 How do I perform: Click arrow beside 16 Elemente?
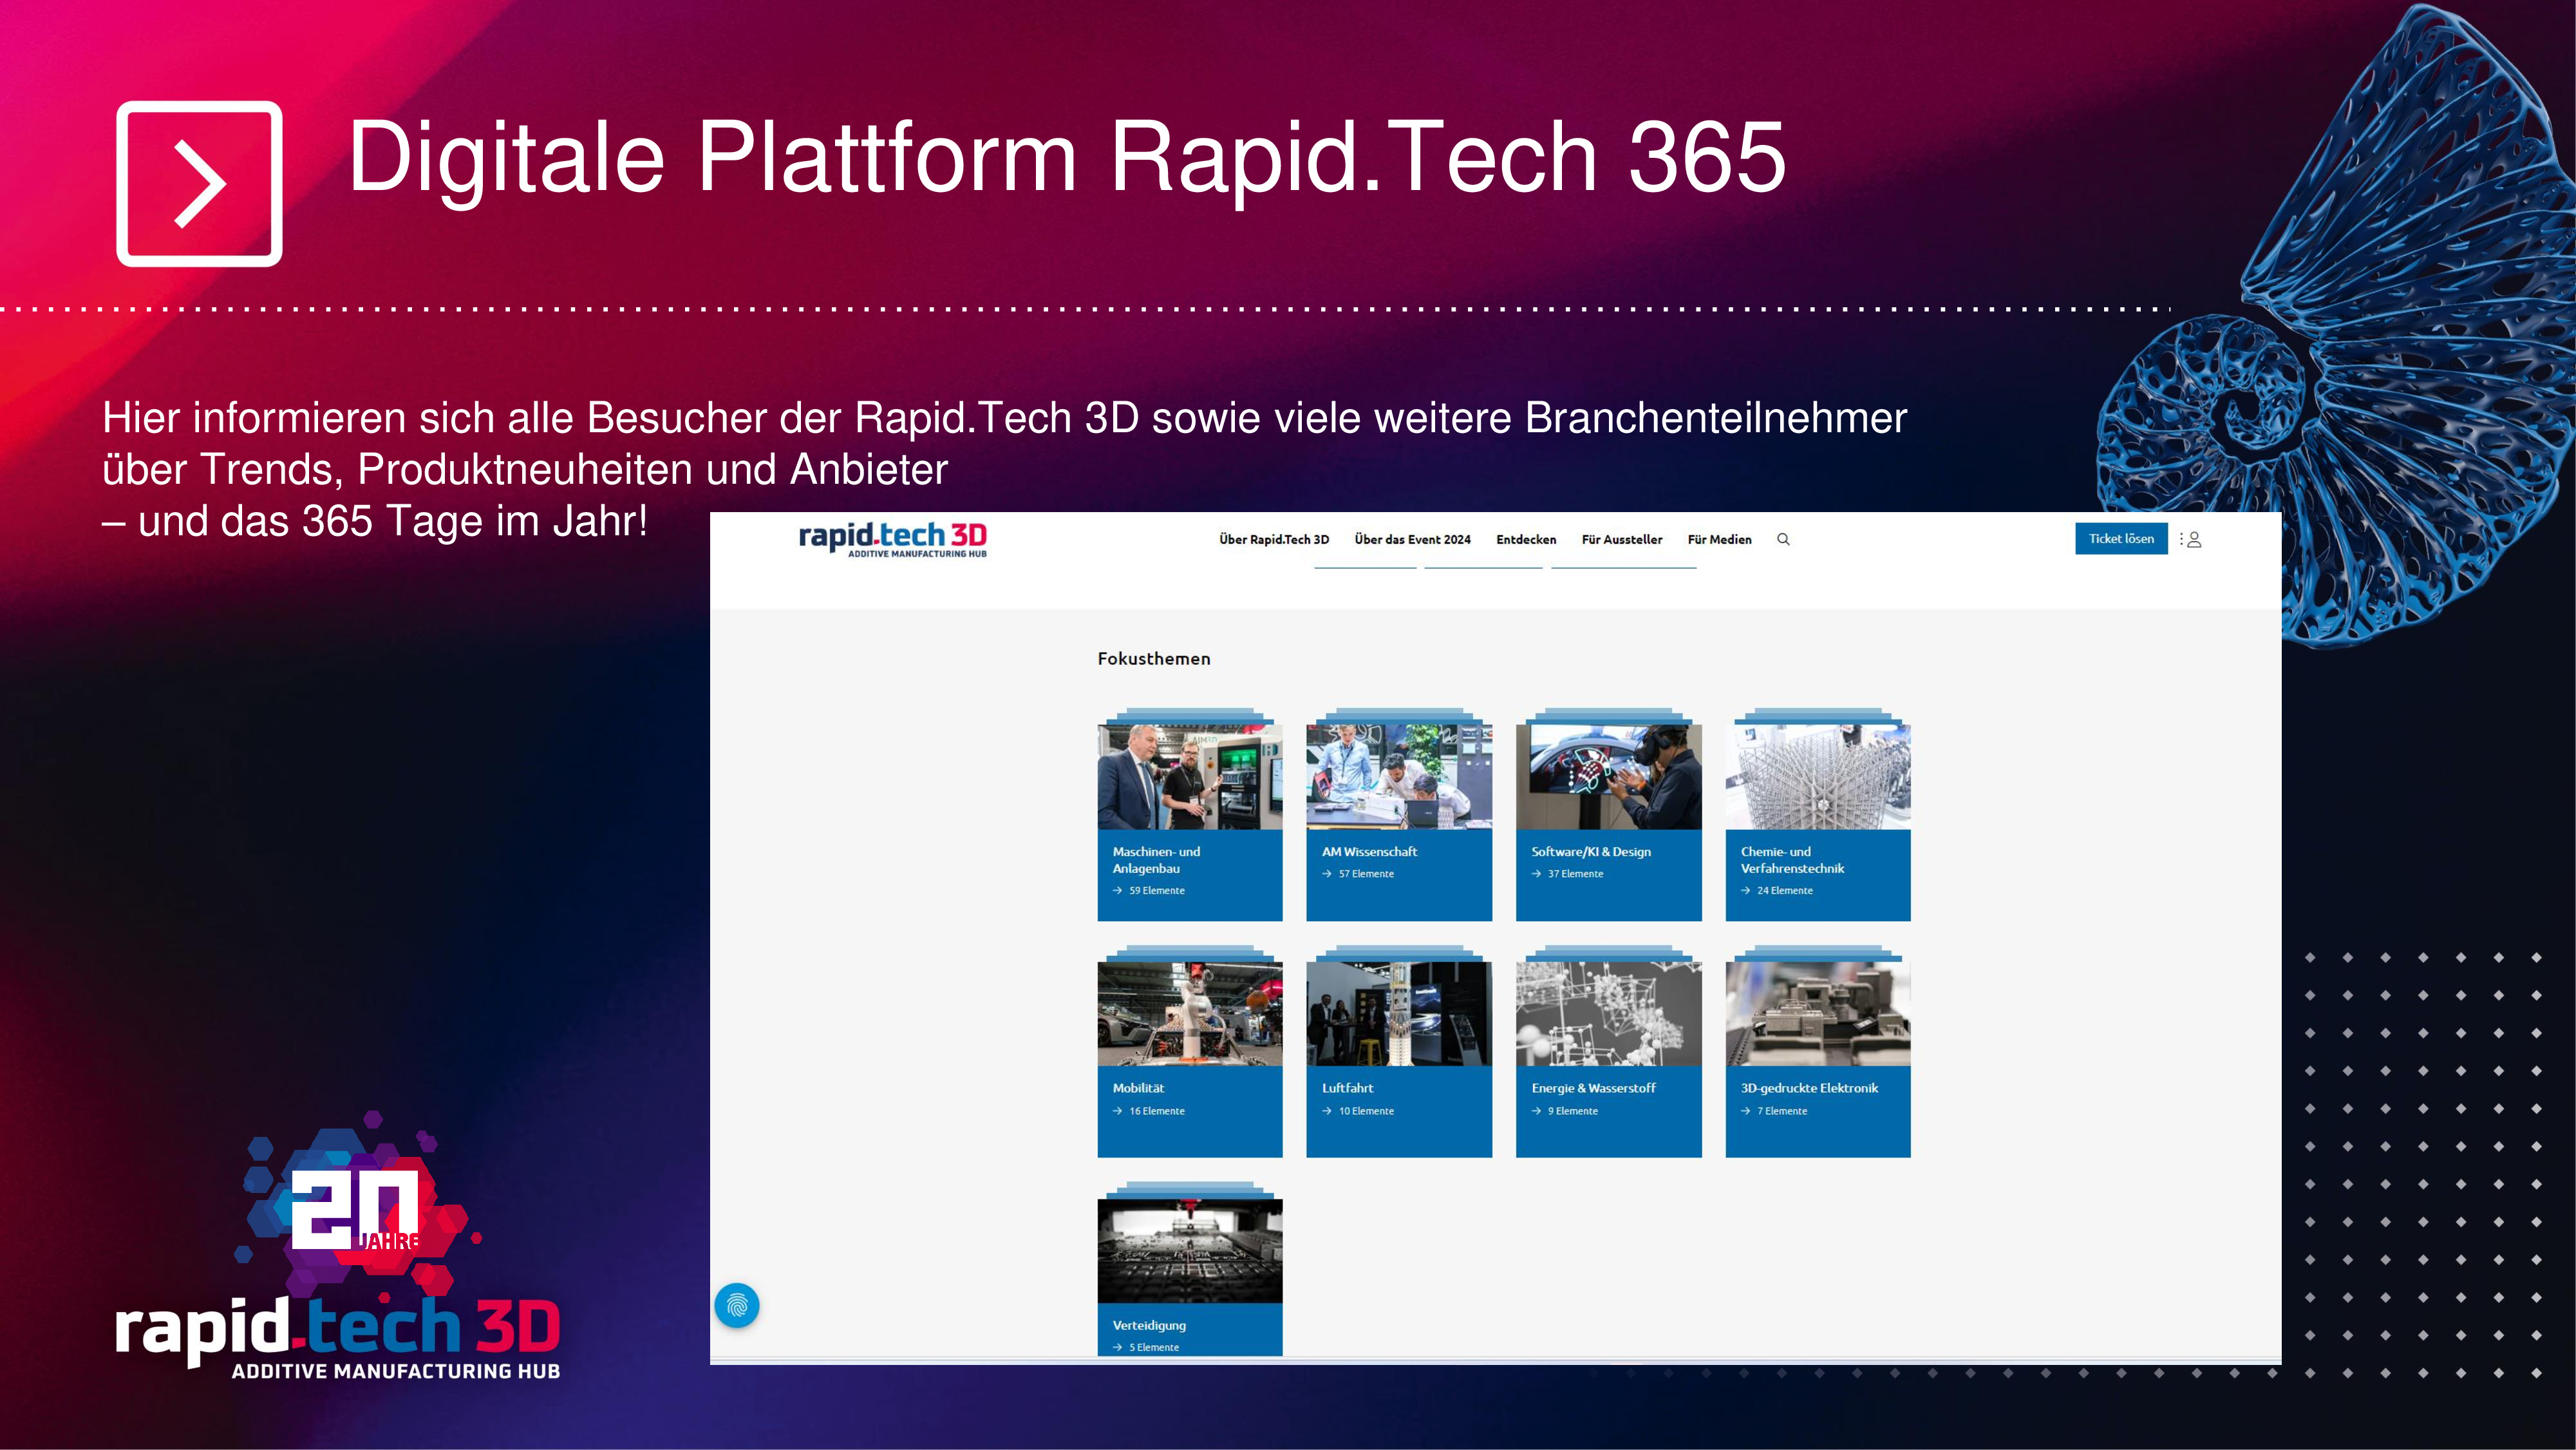[1118, 1111]
